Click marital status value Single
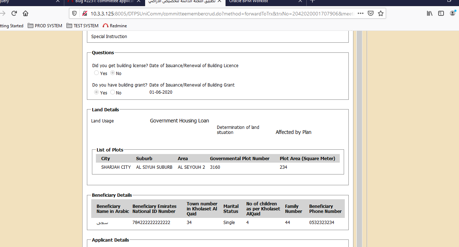459x247 pixels. tap(229, 223)
